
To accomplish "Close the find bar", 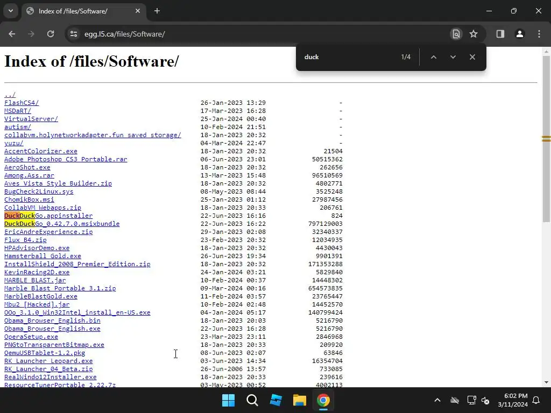I will (472, 57).
